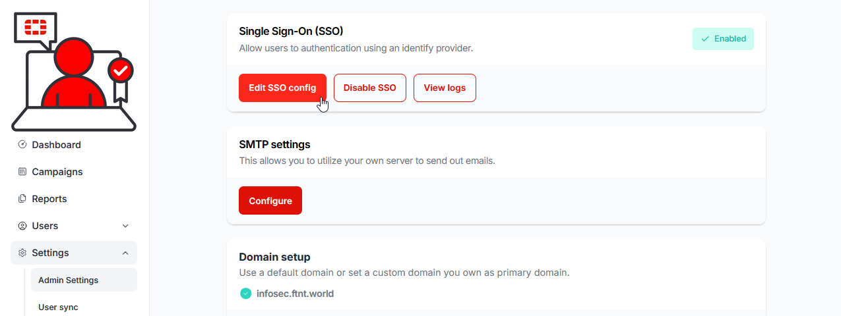This screenshot has width=841, height=316.
Task: Click the Dashboard gauge icon
Action: (22, 145)
